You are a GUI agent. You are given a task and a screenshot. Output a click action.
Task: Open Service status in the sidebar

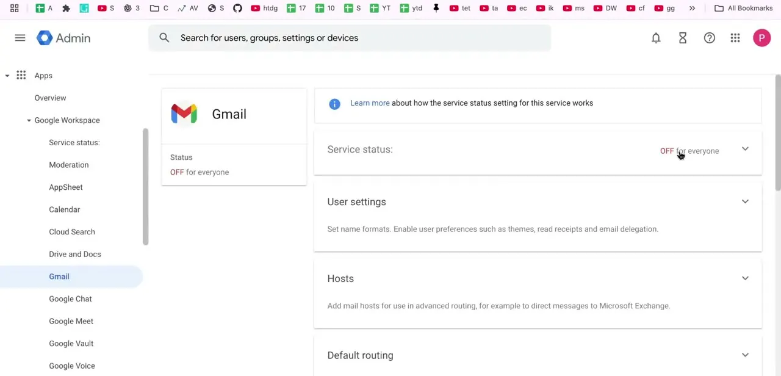(74, 142)
